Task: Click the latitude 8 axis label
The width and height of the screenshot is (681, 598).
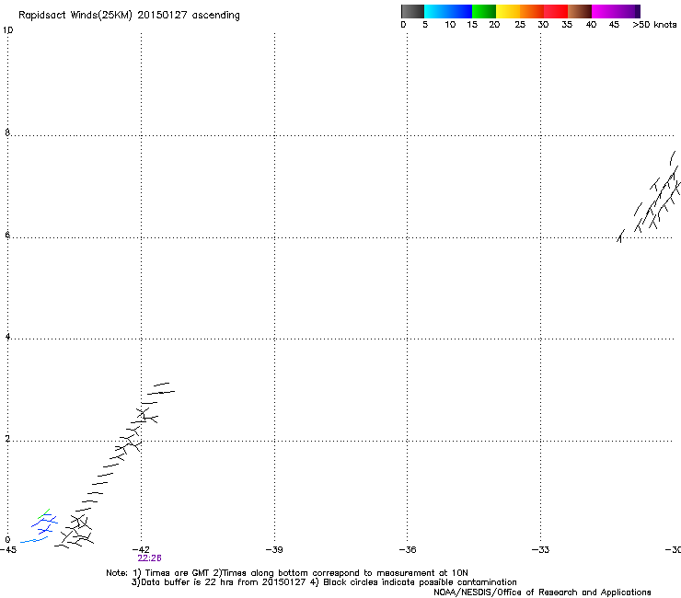Action: (x=7, y=132)
